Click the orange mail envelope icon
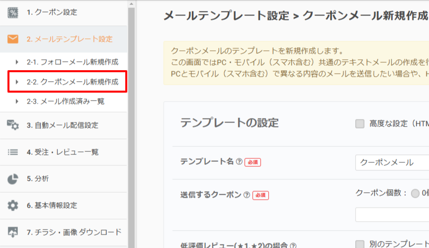Viewport: 429px width, 248px height. click(13, 39)
